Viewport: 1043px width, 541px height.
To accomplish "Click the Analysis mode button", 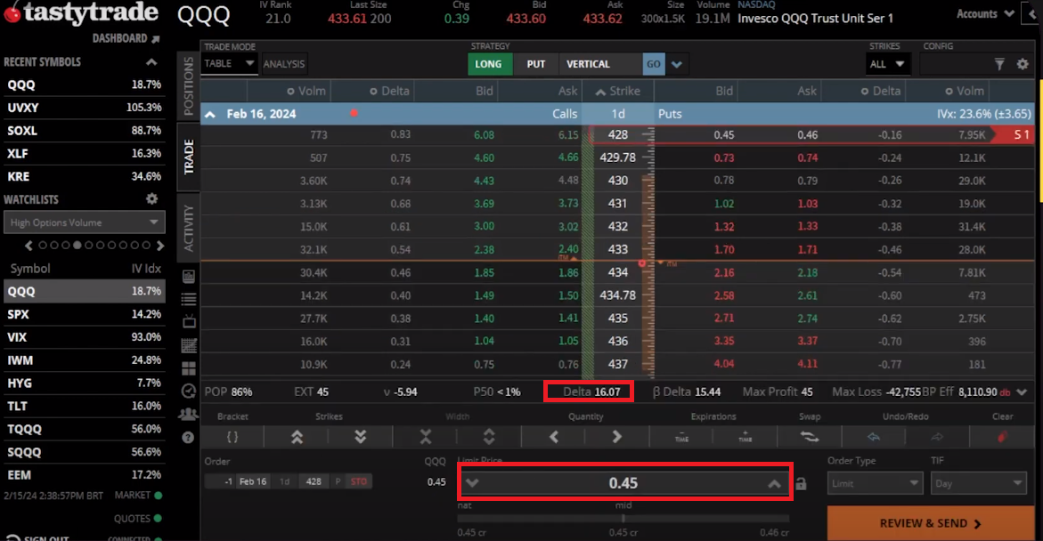I will point(283,64).
